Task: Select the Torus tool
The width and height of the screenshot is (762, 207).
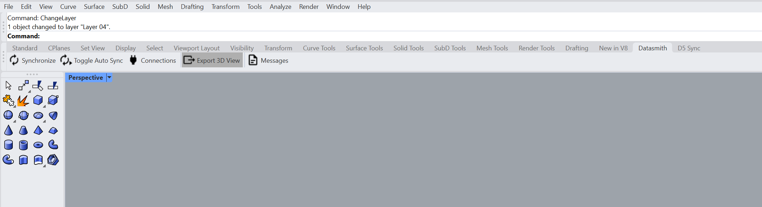Action: pyautogui.click(x=38, y=145)
